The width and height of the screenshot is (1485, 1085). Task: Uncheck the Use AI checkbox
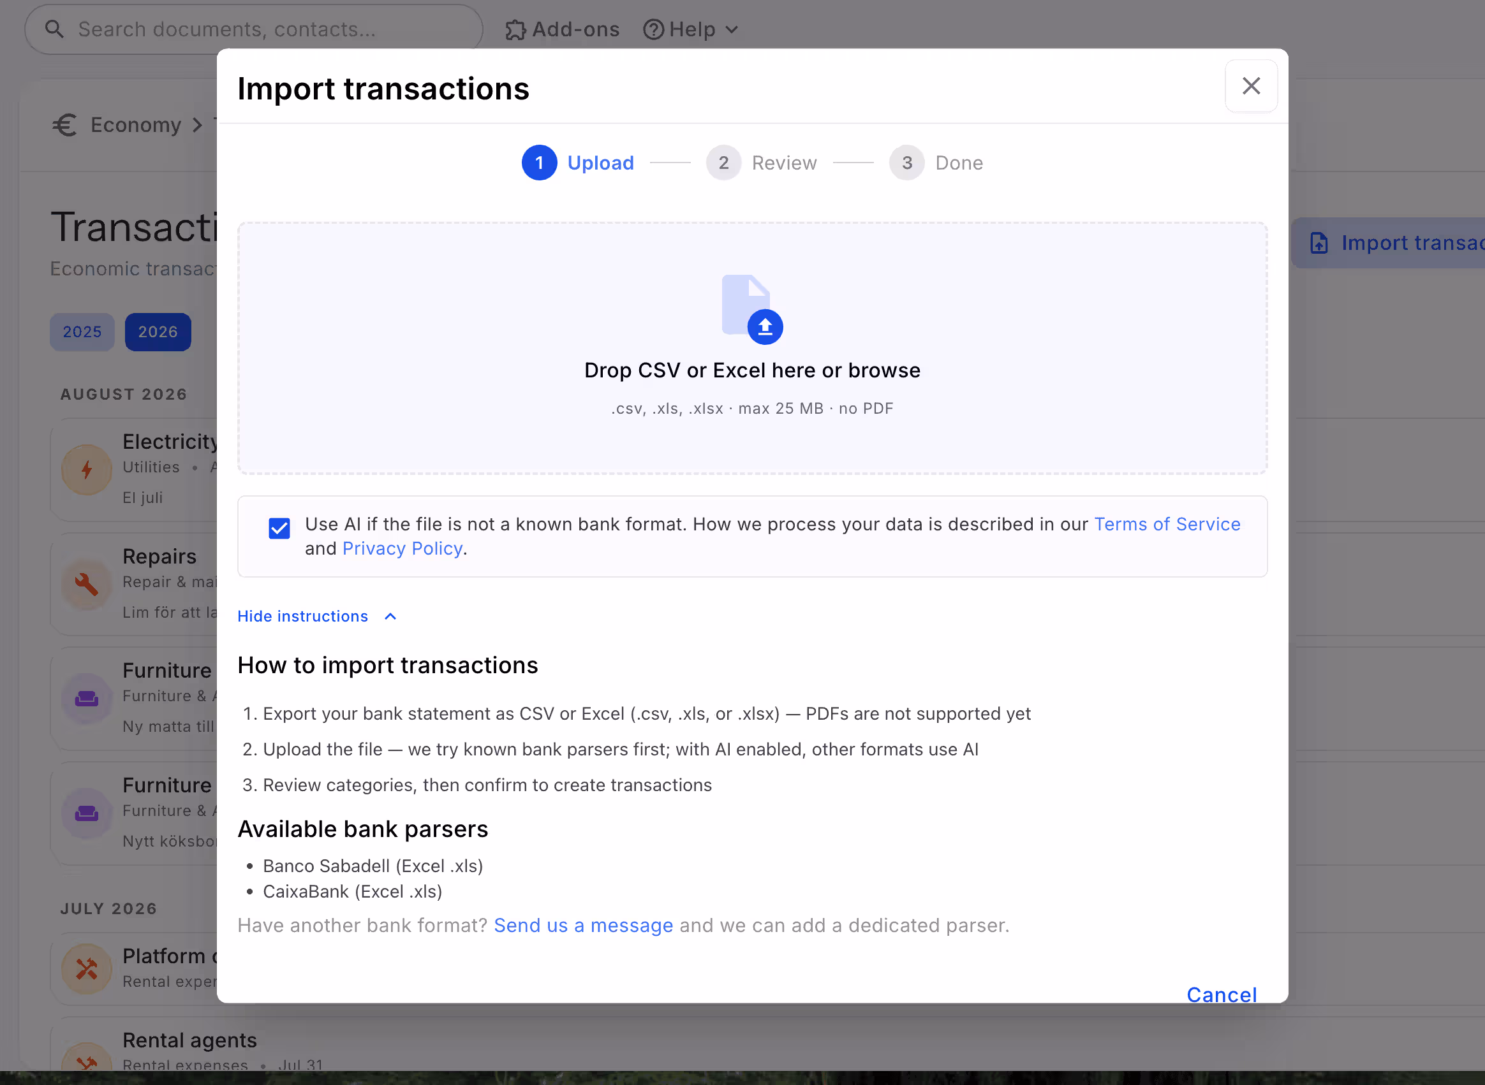click(279, 528)
